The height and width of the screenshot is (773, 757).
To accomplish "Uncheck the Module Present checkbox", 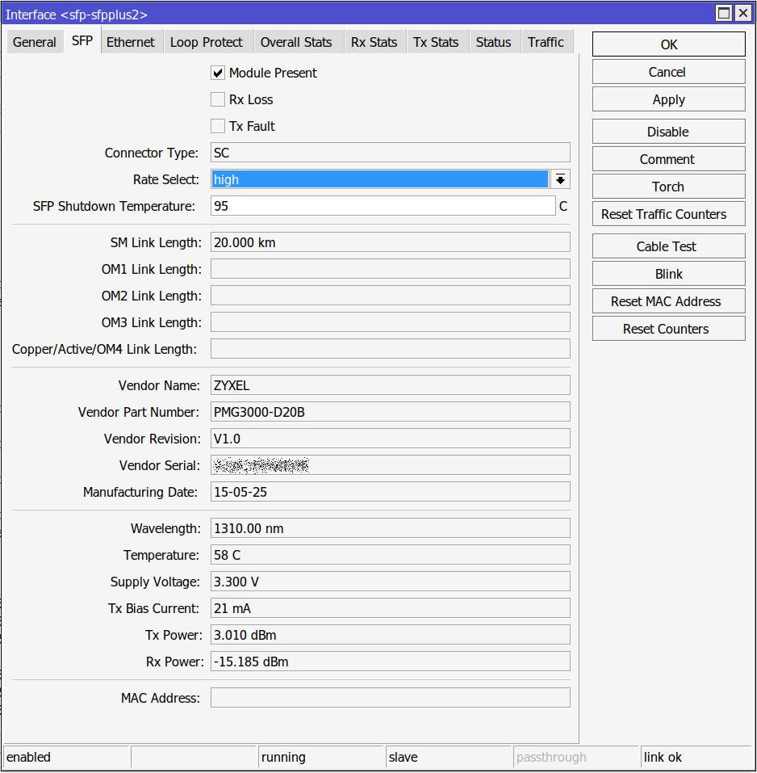I will pos(218,73).
